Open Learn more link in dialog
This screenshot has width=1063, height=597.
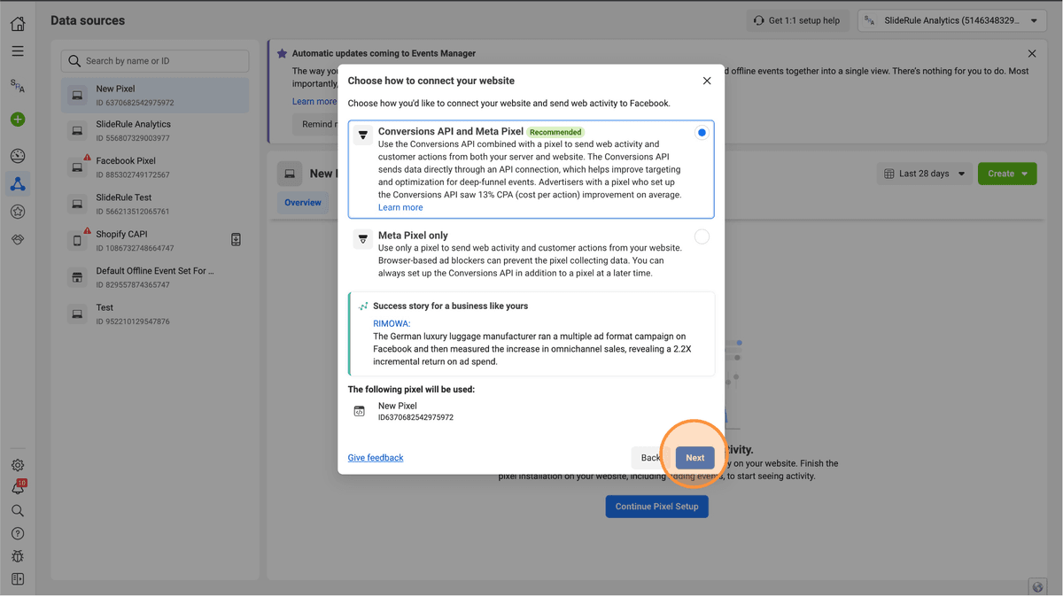coord(400,207)
